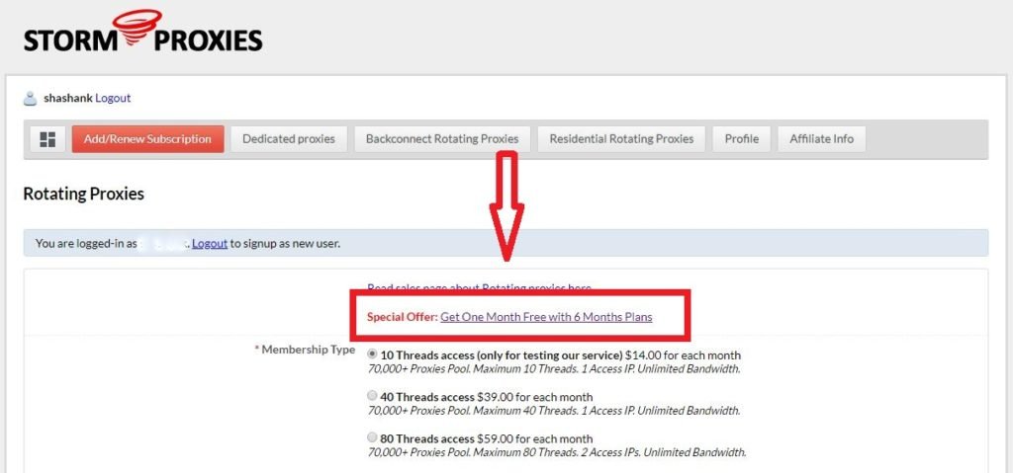Select the 10 Threads access radio button
The image size is (1013, 473).
tap(372, 355)
